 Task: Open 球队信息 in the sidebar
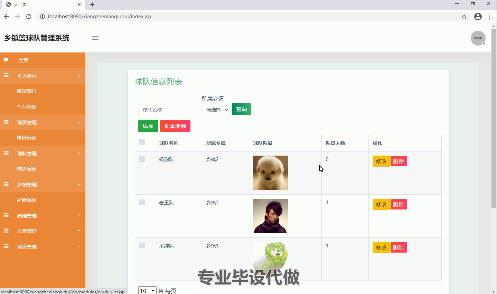[x=26, y=169]
